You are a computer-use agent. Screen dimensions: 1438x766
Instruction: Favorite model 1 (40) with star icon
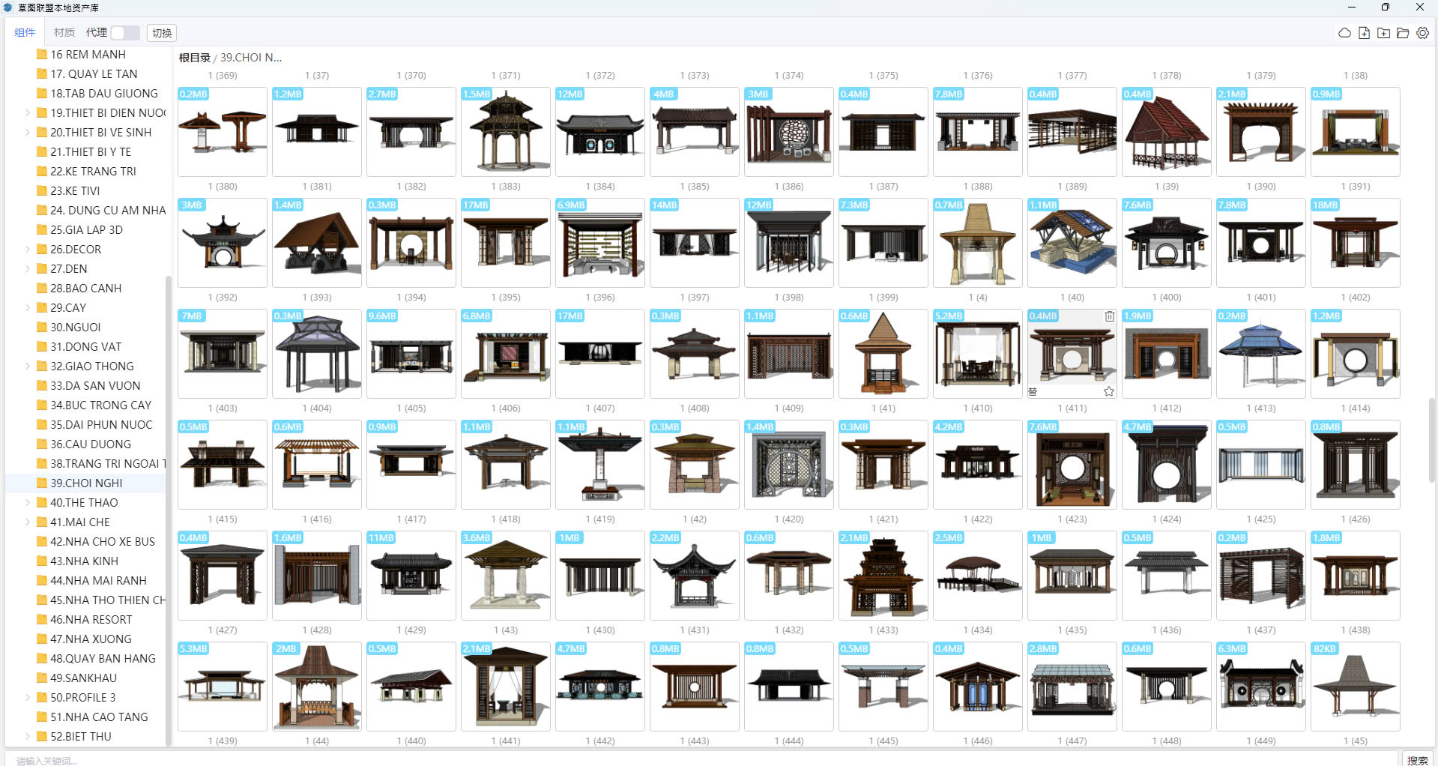click(1109, 391)
